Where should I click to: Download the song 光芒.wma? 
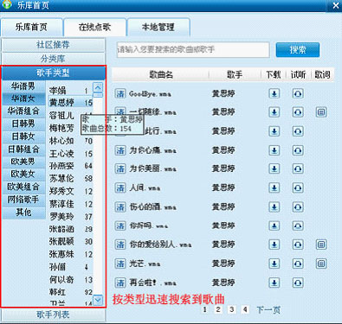pyautogui.click(x=274, y=264)
